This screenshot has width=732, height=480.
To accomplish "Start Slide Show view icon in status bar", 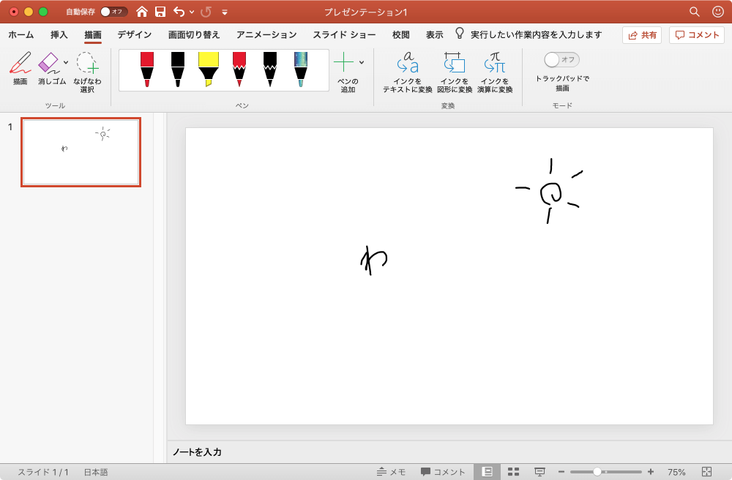I will pos(539,472).
